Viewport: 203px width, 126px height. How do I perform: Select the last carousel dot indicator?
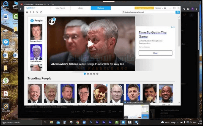pyautogui.click(x=97, y=74)
